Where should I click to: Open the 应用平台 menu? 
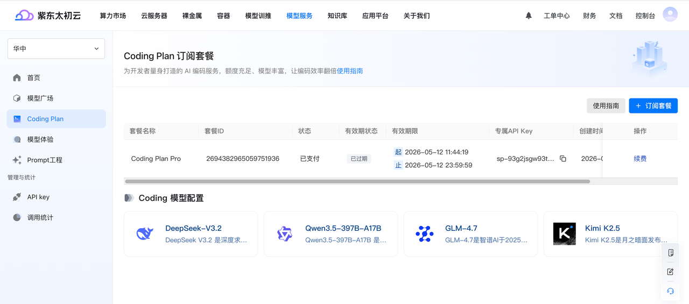(x=375, y=16)
